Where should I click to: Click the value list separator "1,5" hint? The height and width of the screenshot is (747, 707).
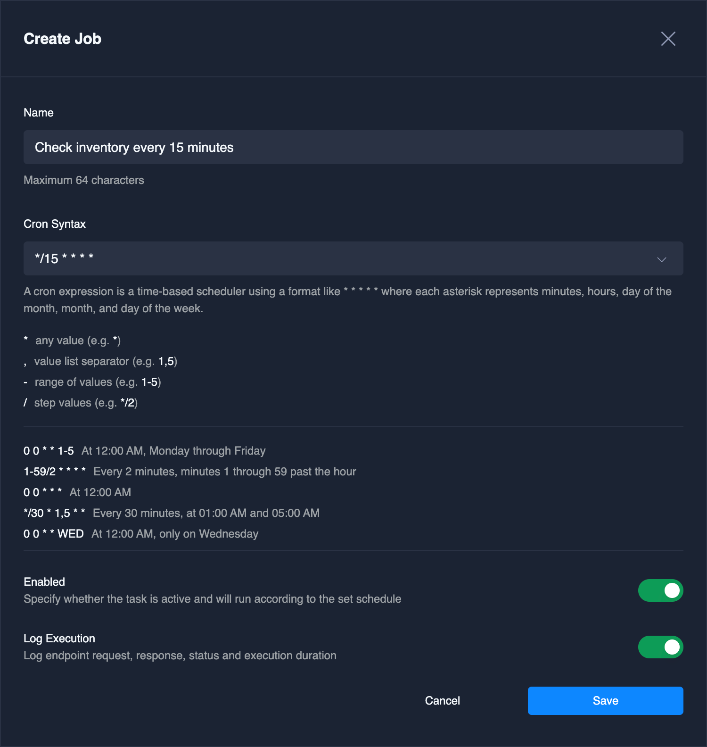[x=166, y=361]
